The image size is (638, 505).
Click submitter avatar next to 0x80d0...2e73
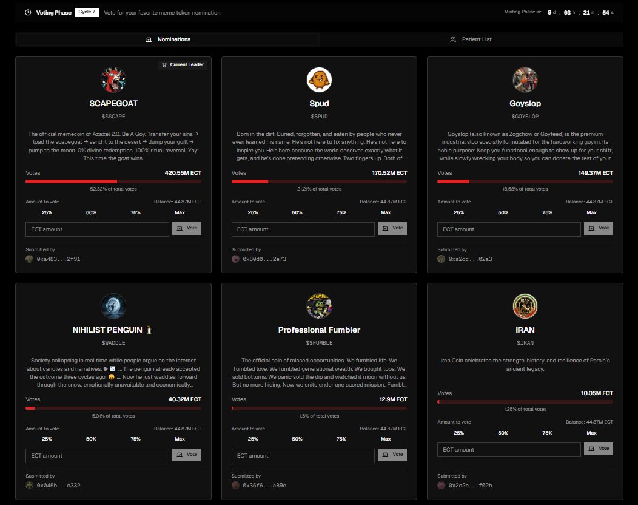tap(235, 259)
